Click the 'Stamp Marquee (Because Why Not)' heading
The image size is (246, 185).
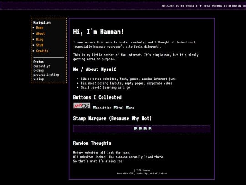click(113, 118)
